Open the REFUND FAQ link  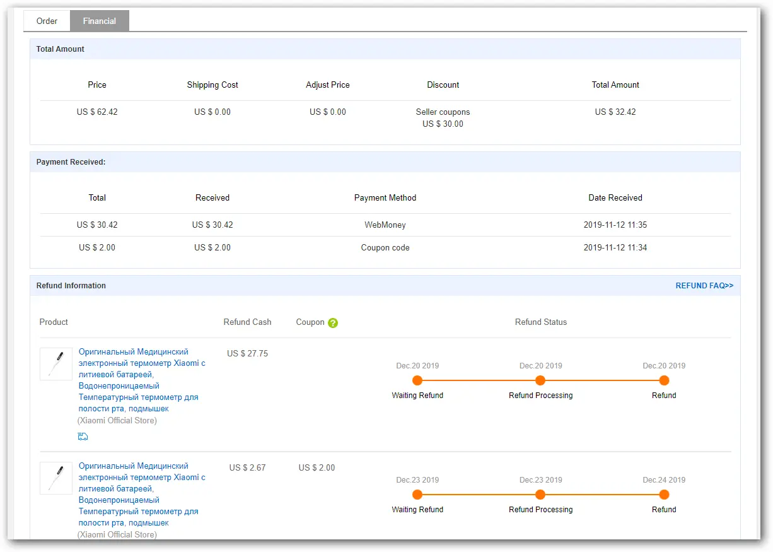(x=704, y=286)
